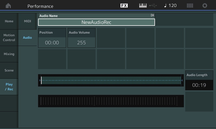This screenshot has width=216, height=129.
Task: Open the Scene tab
Action: (x=9, y=70)
